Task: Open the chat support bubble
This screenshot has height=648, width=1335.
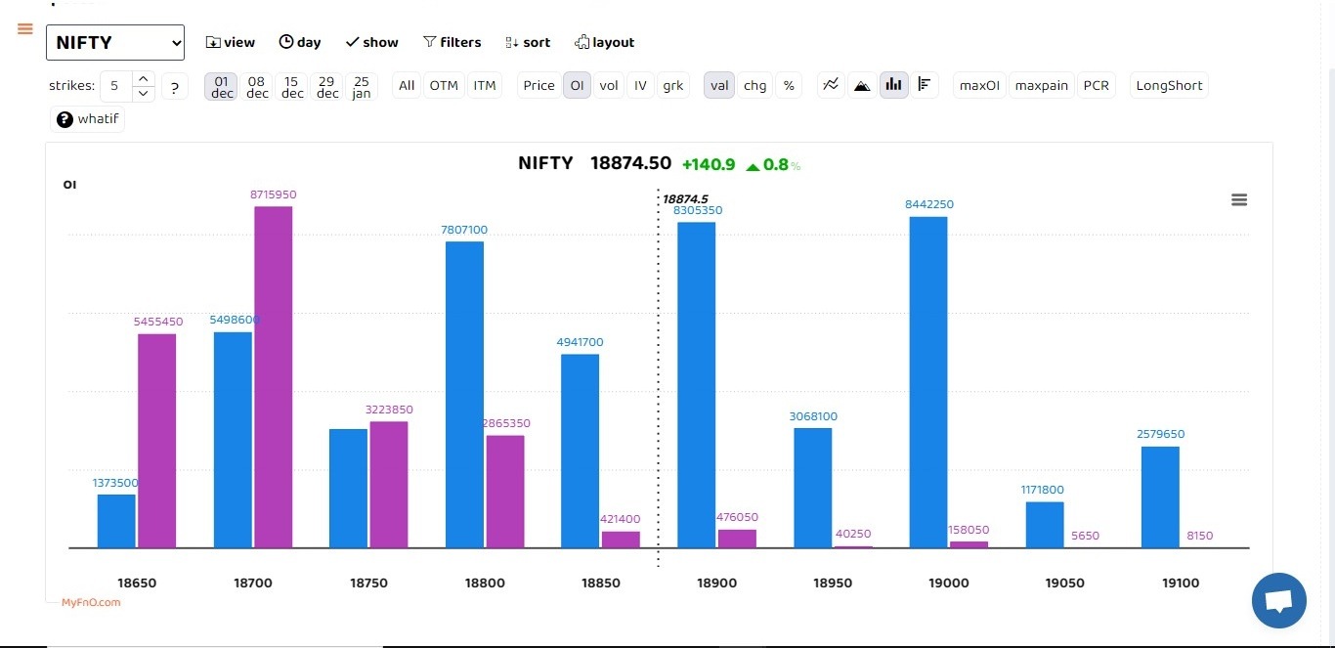Action: coord(1278,600)
